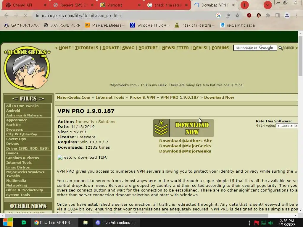
Task: Open the volume speaker tray icon
Action: coord(270,223)
